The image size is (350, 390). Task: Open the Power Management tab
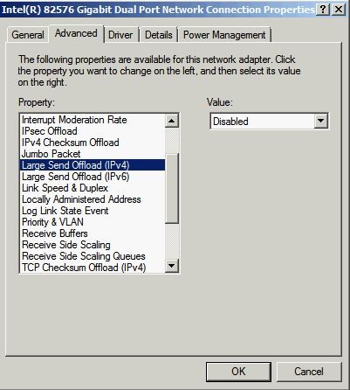(x=224, y=35)
